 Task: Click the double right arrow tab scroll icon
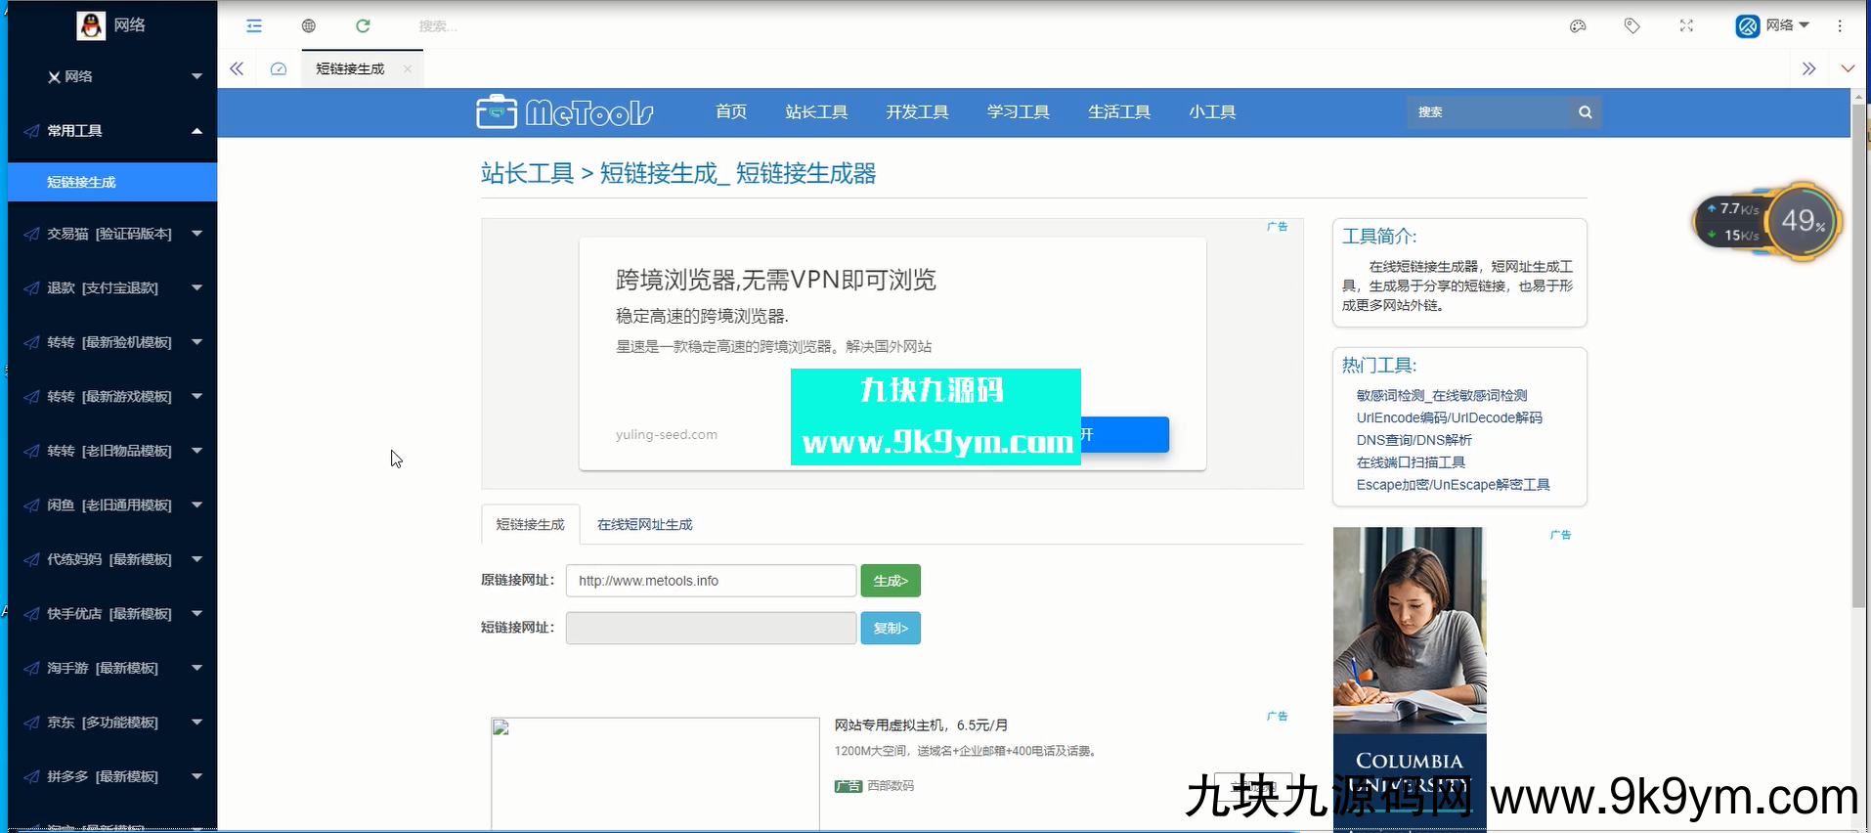(1808, 68)
